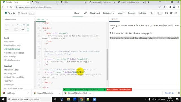
Task: Open the API nav item
Action: [85, 13]
